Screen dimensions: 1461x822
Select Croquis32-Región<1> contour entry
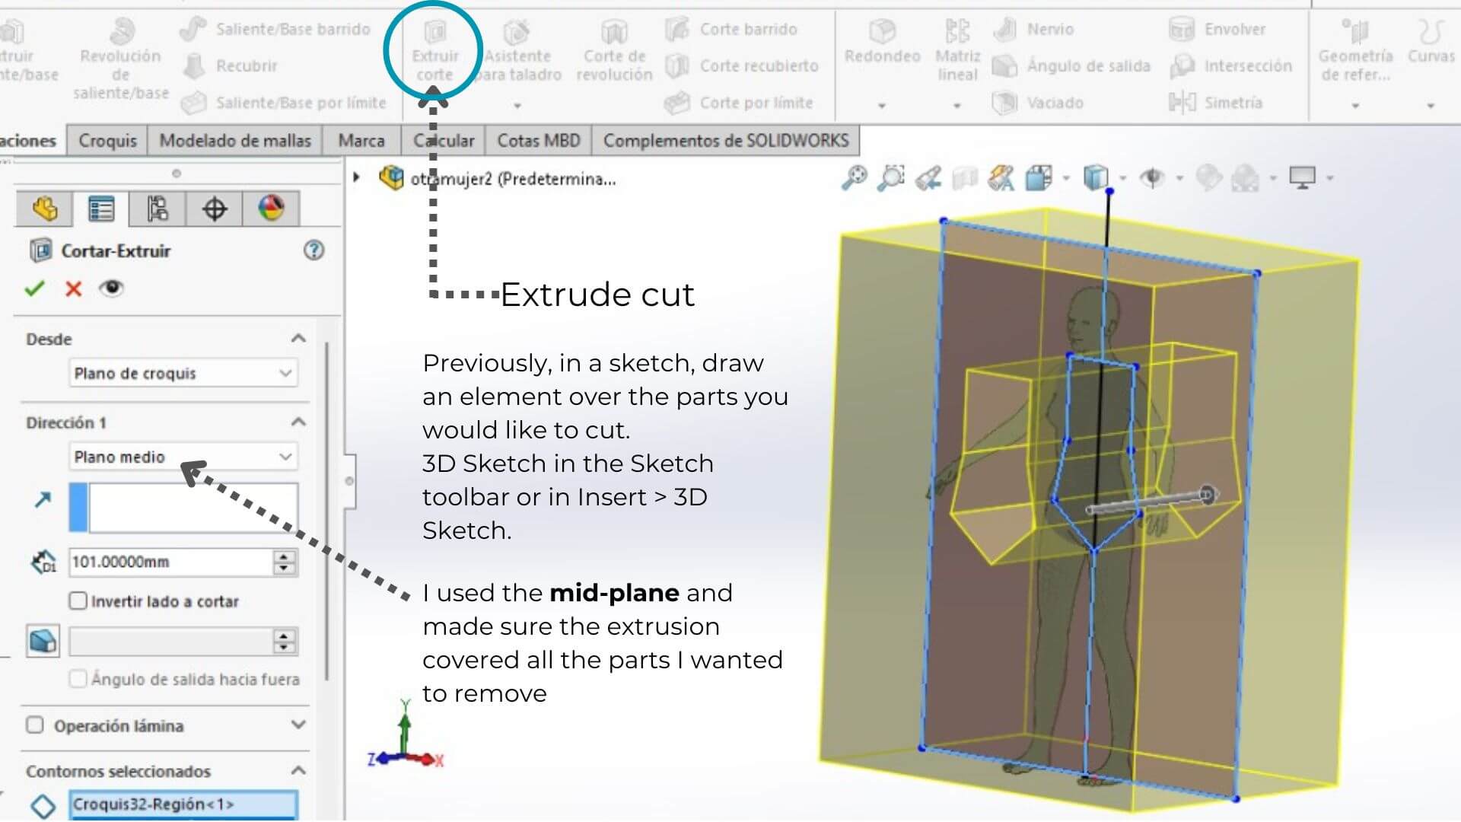(x=183, y=804)
